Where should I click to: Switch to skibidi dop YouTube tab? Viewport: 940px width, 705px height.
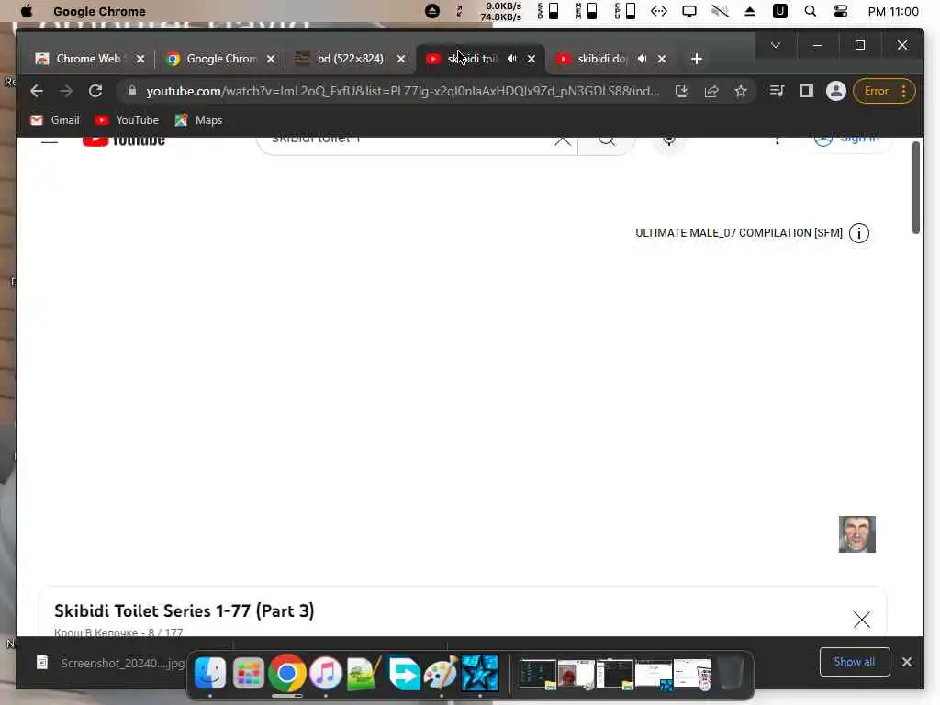[601, 59]
